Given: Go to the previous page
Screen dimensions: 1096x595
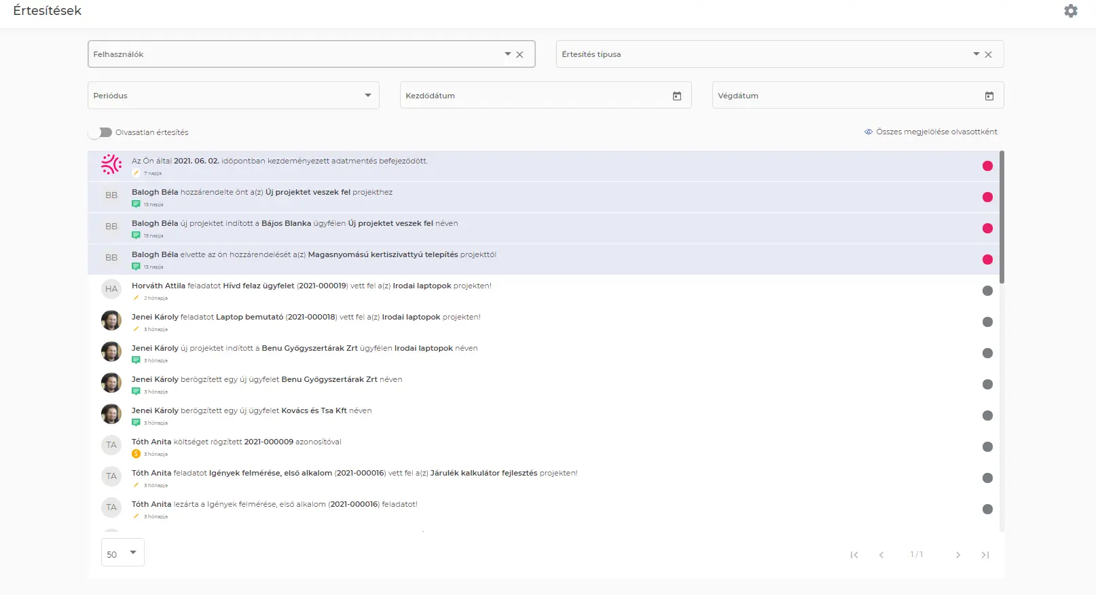Looking at the screenshot, I should click(881, 555).
